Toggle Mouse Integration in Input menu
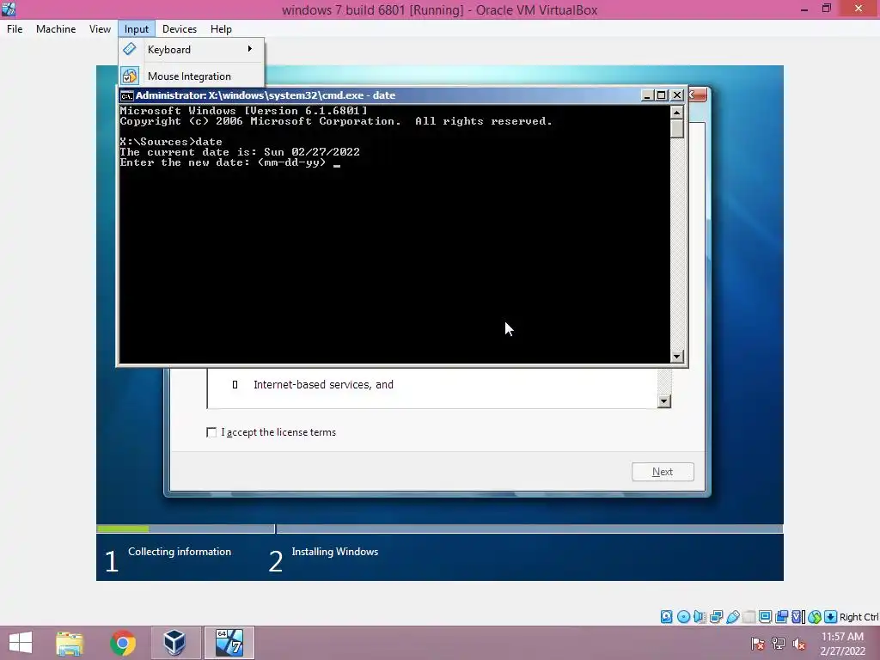 [192, 76]
